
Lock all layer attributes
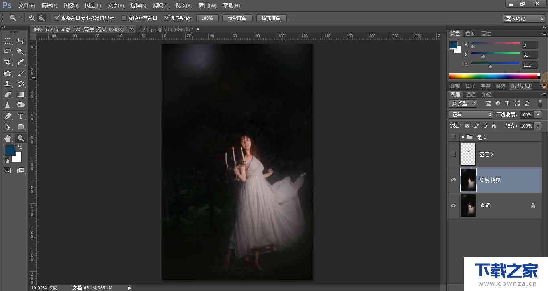pos(493,126)
